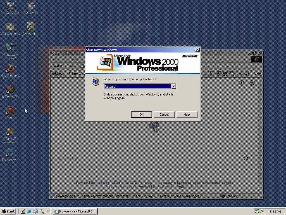
Task: Open Help in the shutdown dialog
Action: [x=187, y=114]
